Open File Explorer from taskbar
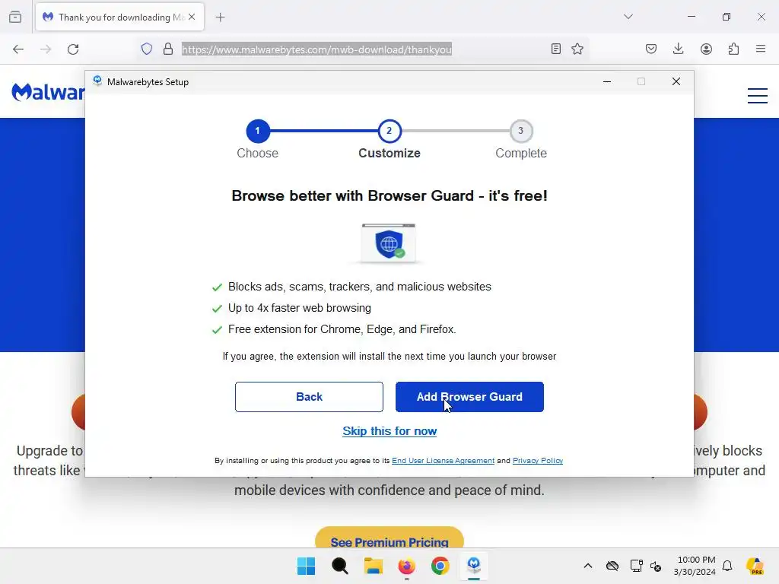Viewport: 779px width, 584px height. tap(373, 566)
